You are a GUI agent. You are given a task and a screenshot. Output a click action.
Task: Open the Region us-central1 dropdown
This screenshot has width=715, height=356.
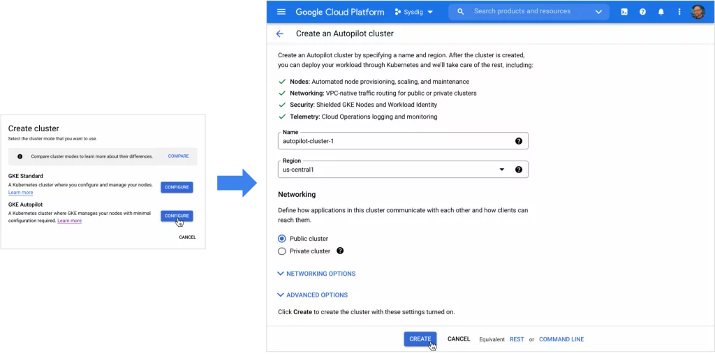tap(501, 170)
